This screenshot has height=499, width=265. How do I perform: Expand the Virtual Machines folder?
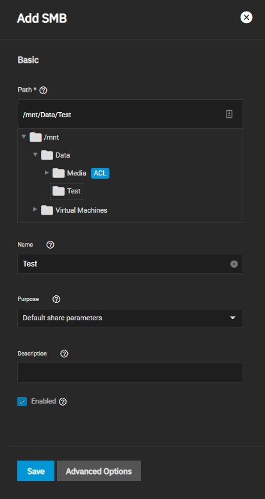35,209
